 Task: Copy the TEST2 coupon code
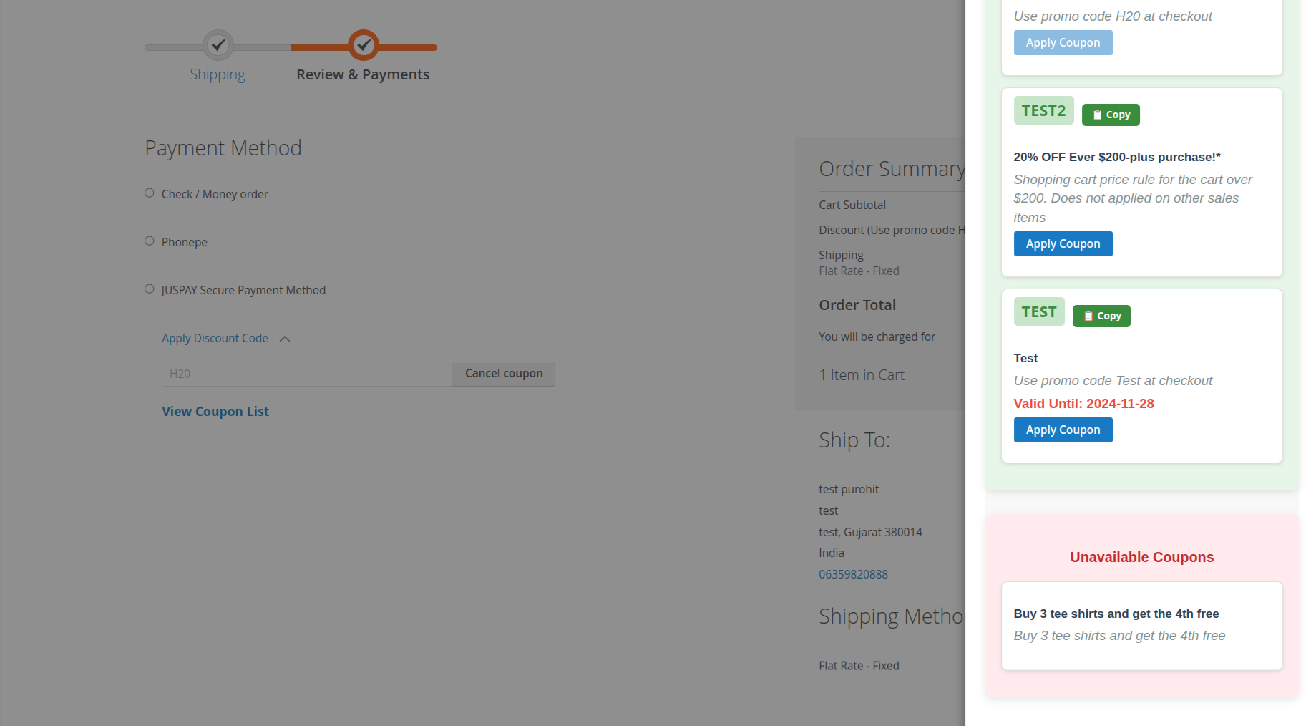[1110, 115]
